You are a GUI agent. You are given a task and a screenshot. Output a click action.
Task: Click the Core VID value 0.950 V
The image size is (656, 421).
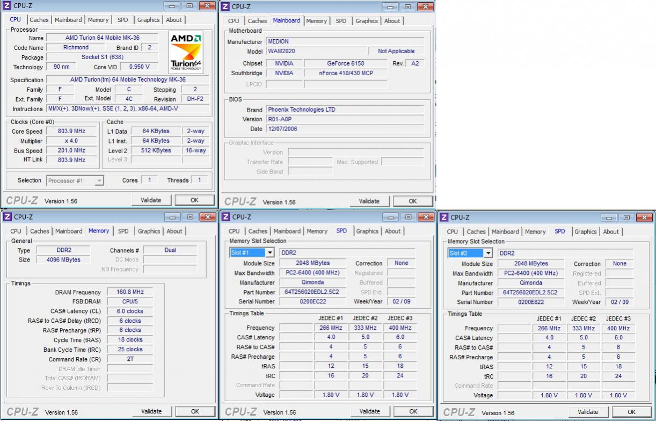(x=140, y=67)
